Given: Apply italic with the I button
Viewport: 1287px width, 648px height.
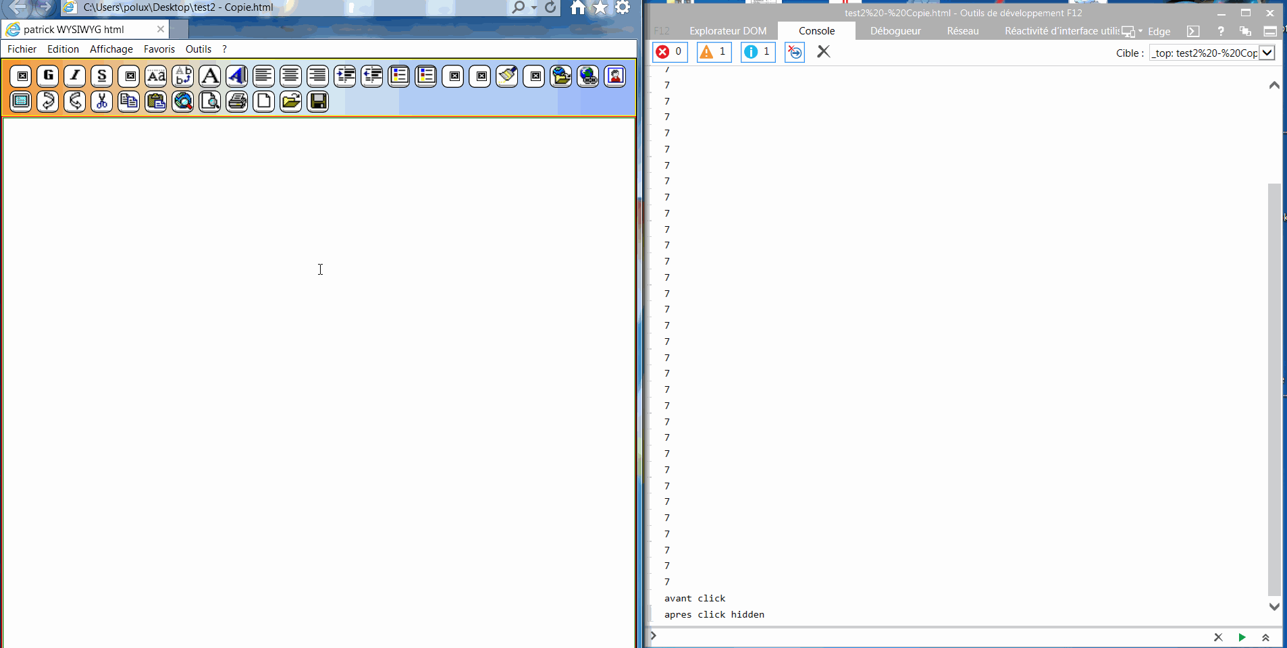Looking at the screenshot, I should (75, 76).
